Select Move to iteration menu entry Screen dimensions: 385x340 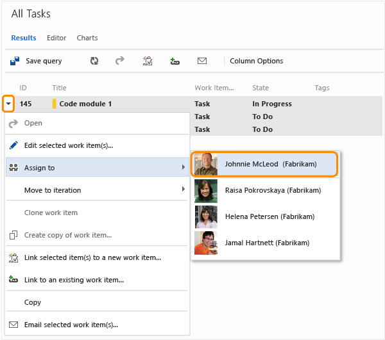[98, 190]
